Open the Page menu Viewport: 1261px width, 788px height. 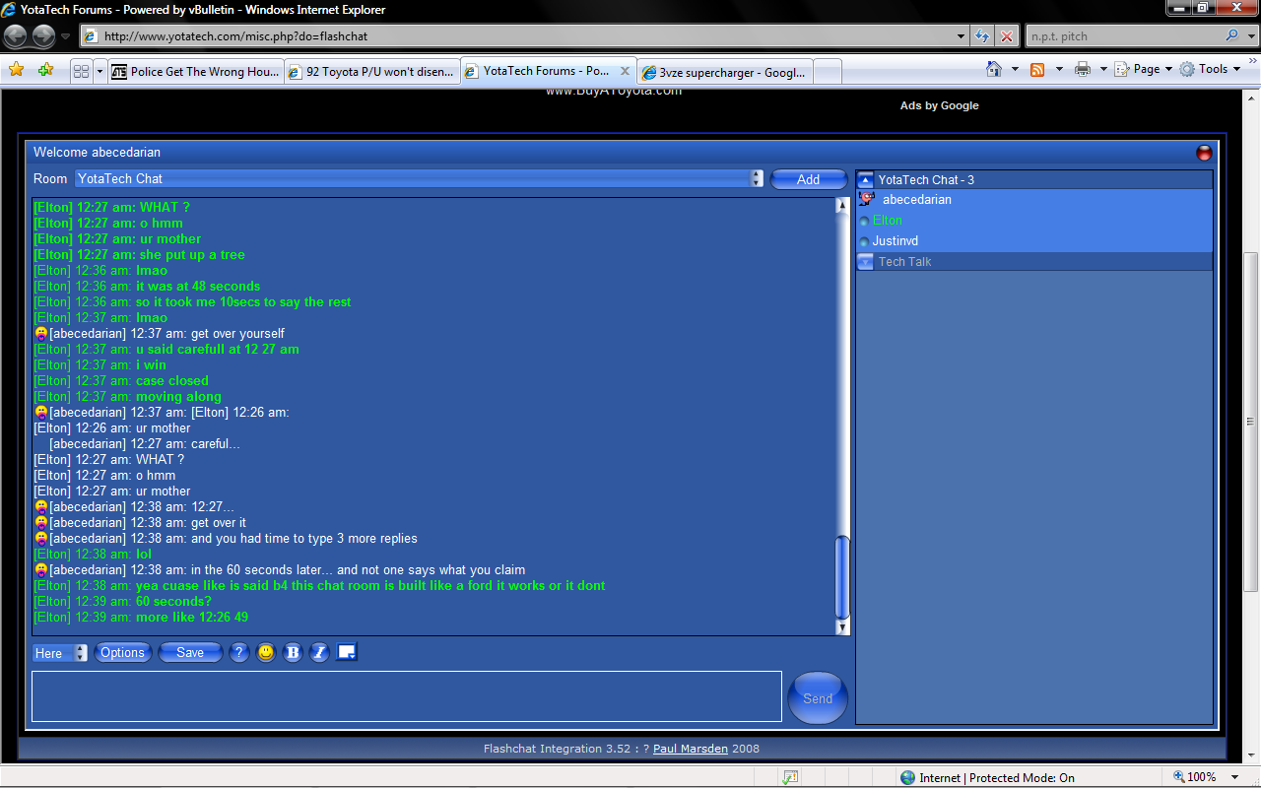coord(1145,69)
